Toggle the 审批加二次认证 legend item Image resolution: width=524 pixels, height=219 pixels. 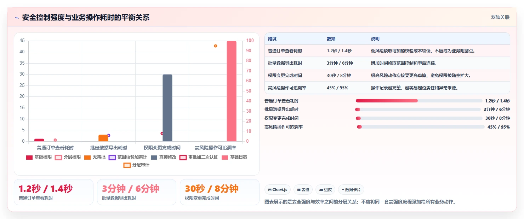pos(199,157)
